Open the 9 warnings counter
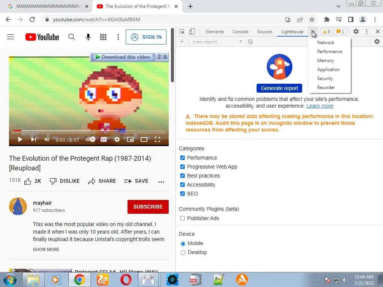The width and height of the screenshot is (383, 287). click(x=327, y=32)
